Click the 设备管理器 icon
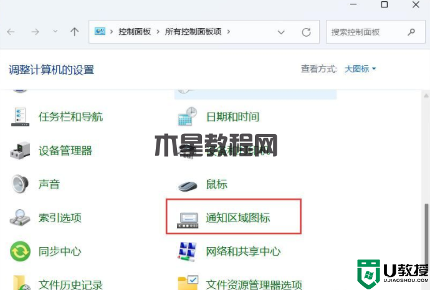This screenshot has height=290, width=430. 20,151
